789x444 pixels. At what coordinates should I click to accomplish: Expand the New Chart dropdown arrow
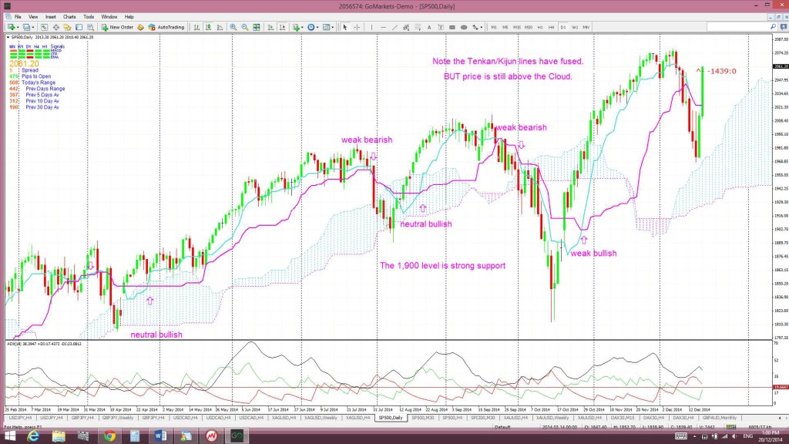tap(18, 27)
